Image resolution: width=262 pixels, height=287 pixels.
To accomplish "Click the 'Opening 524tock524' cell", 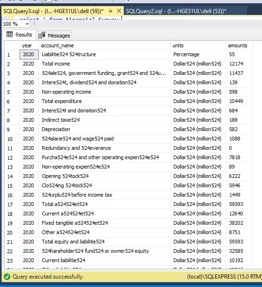I will click(105, 176).
